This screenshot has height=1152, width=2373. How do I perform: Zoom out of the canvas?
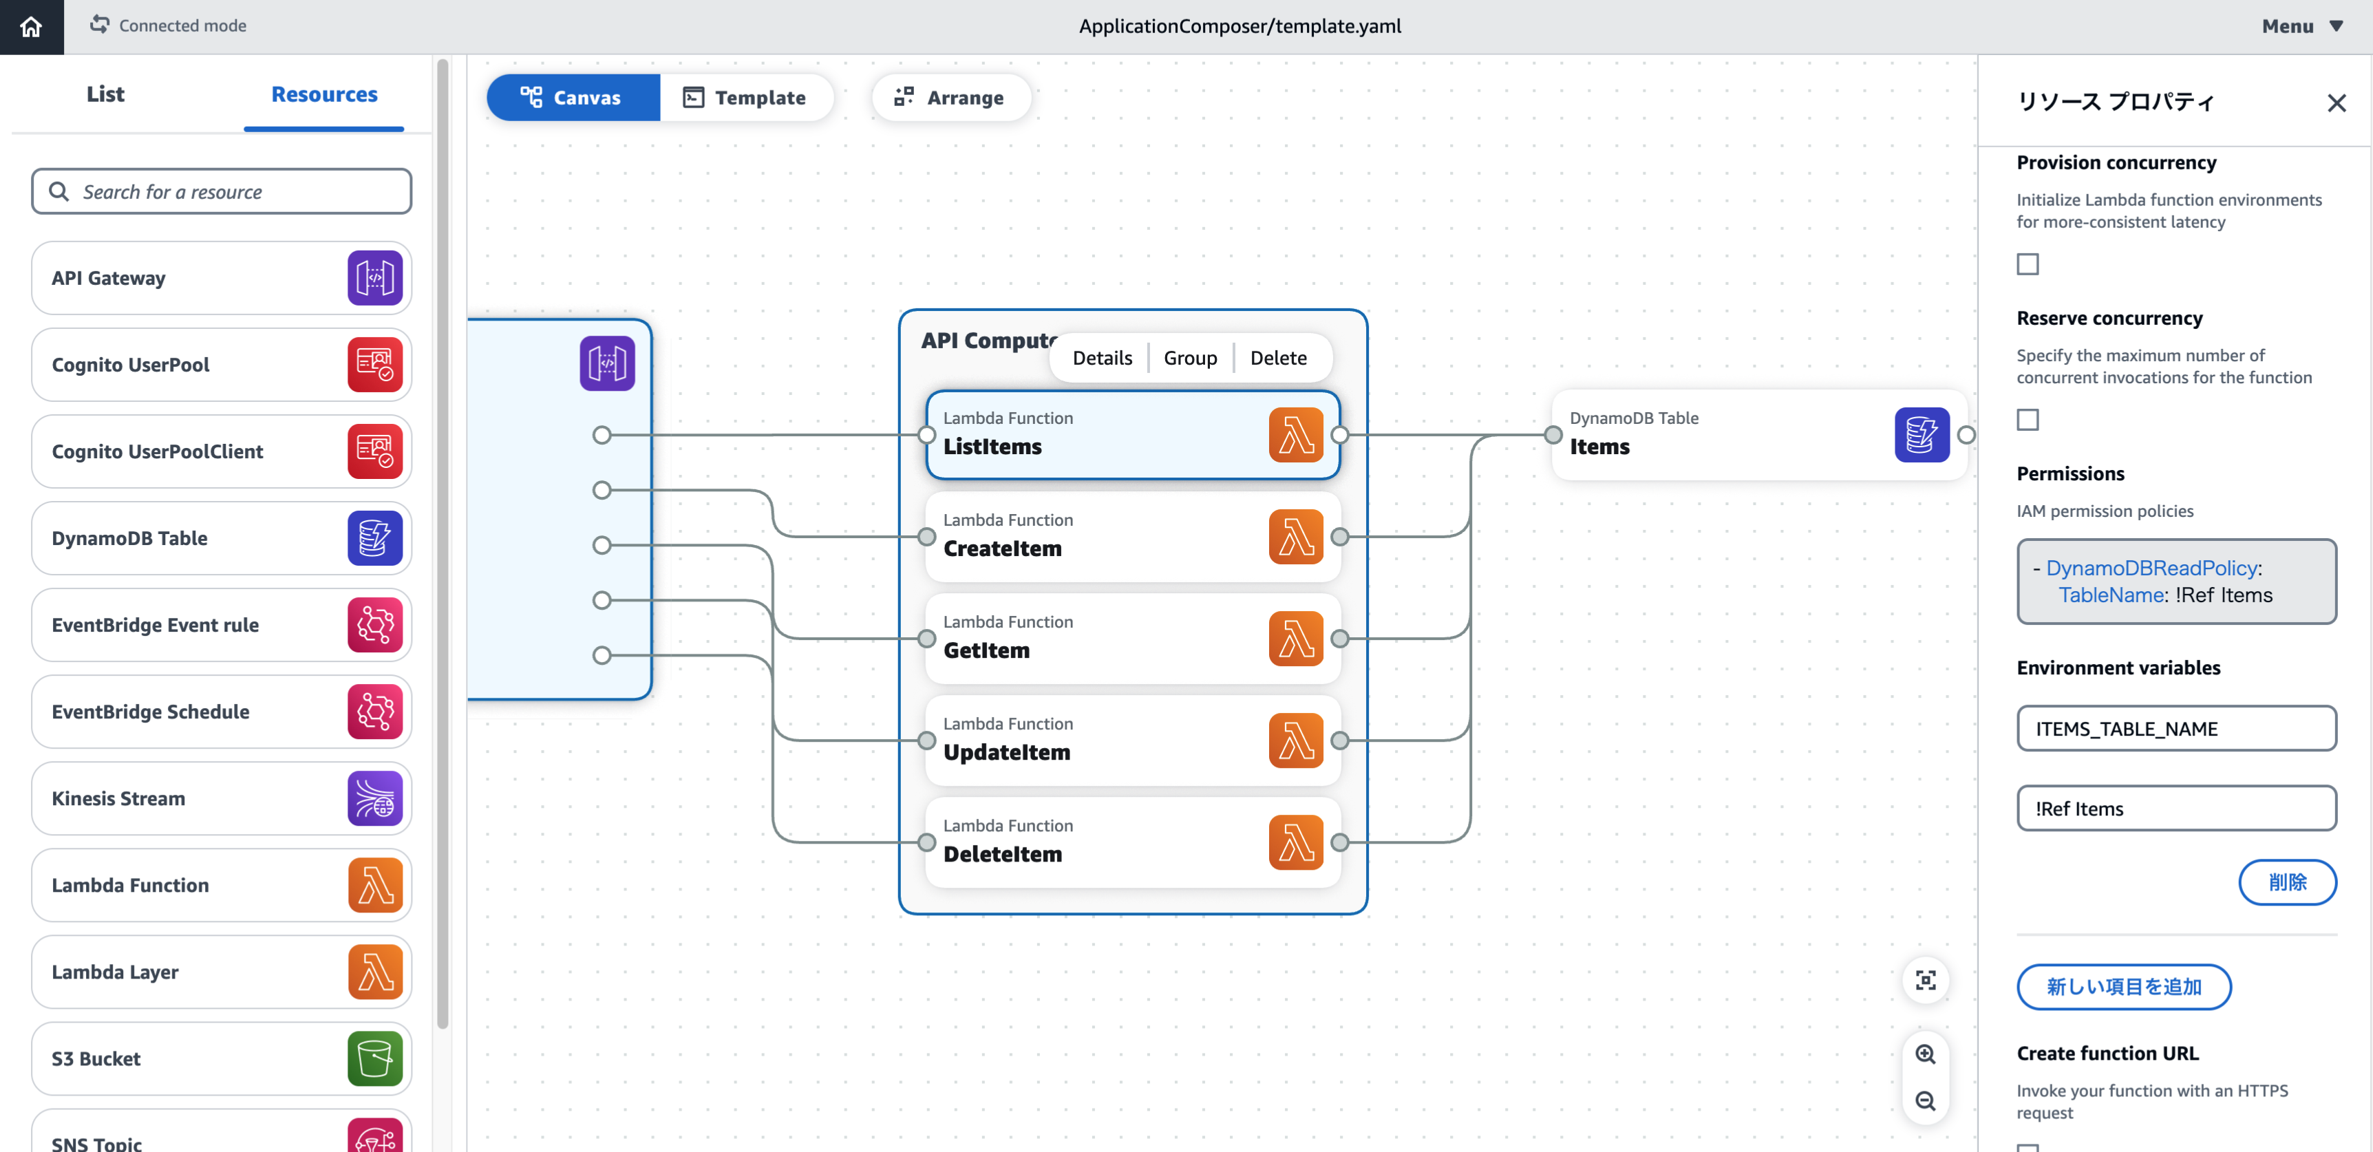click(1925, 1101)
